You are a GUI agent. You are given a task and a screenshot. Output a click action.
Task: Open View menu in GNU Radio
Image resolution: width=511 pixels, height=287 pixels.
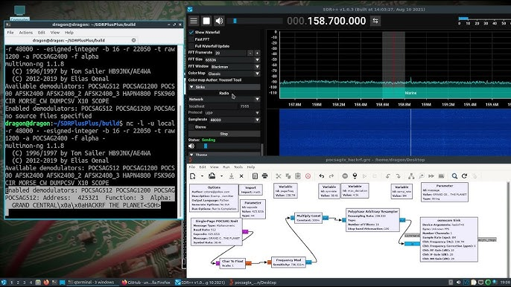(x=214, y=167)
